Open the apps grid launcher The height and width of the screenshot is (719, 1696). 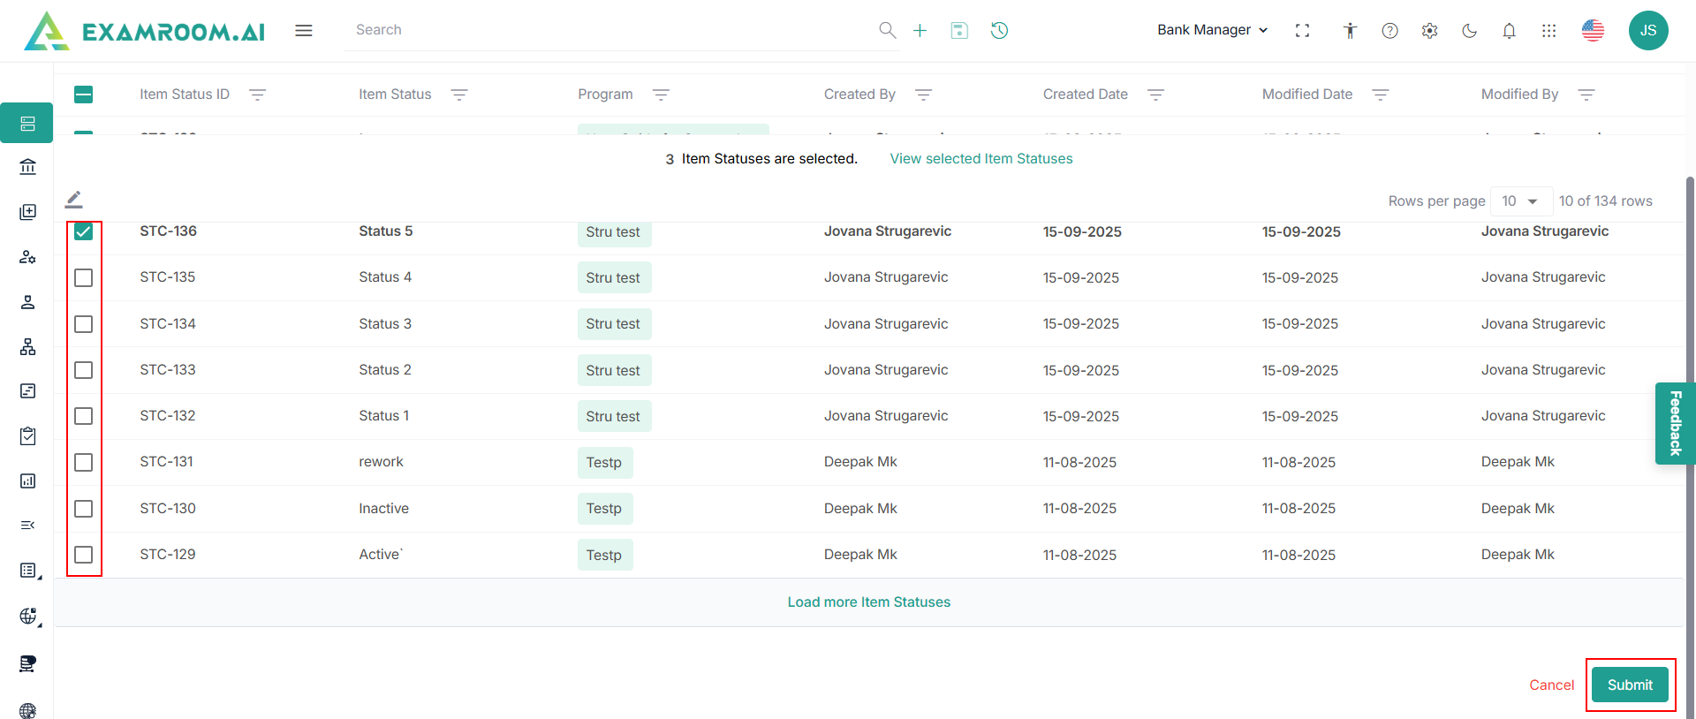[1548, 31]
